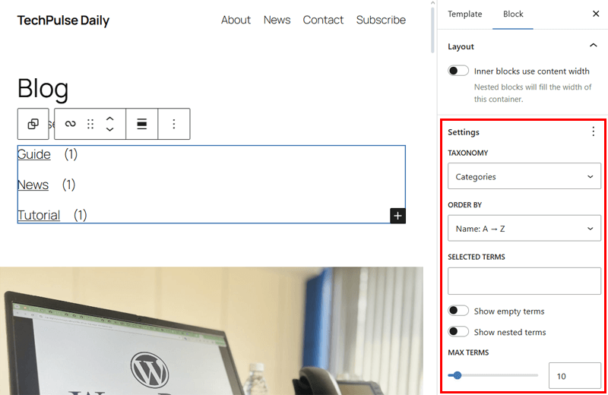Click the Terms Query loop block icon
The height and width of the screenshot is (395, 608).
click(x=70, y=124)
